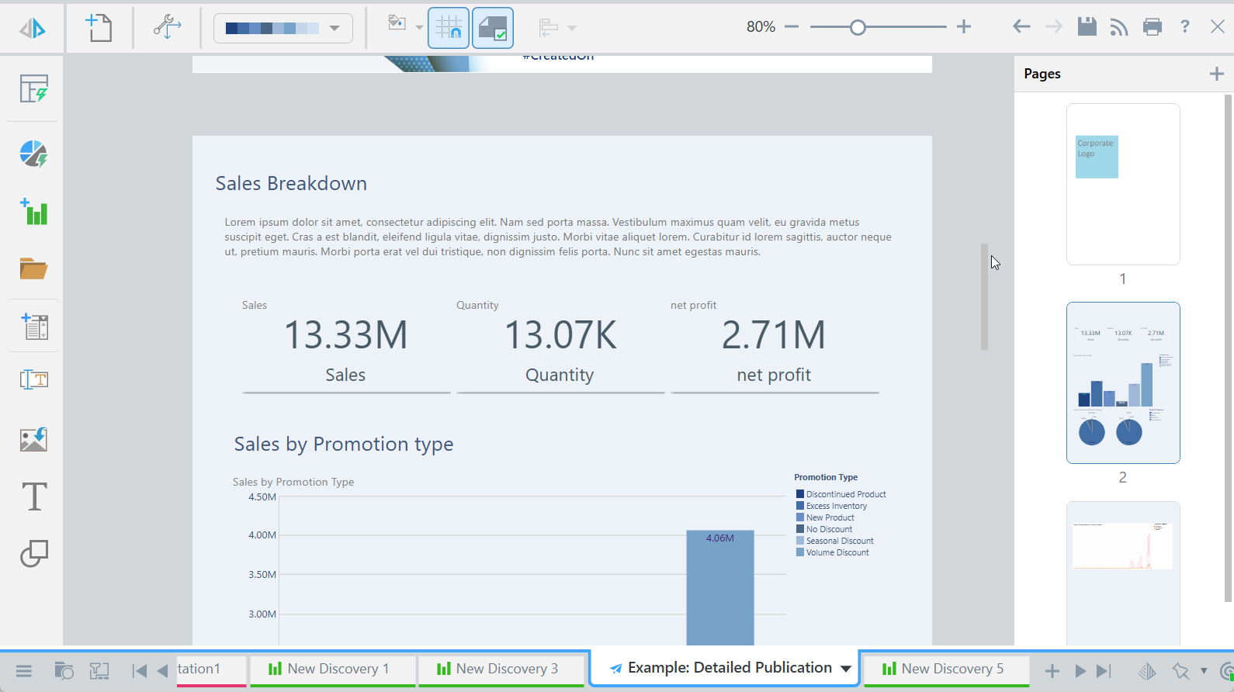Click Discontinued Product legend swatch
Viewport: 1234px width, 692px height.
pos(800,493)
